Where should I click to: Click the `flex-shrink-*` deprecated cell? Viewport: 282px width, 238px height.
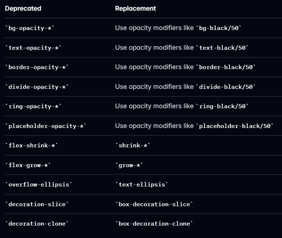click(31, 146)
